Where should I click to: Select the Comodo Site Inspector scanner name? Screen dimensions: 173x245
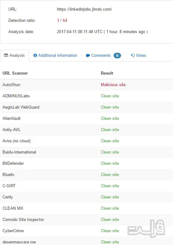(x=23, y=220)
